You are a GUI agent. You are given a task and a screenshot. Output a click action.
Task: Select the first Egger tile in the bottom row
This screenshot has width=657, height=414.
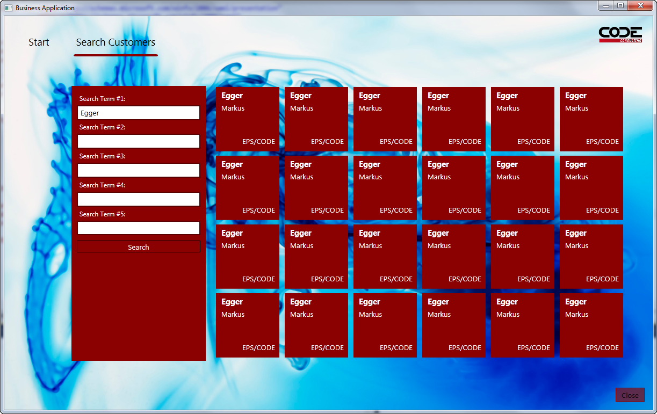248,325
